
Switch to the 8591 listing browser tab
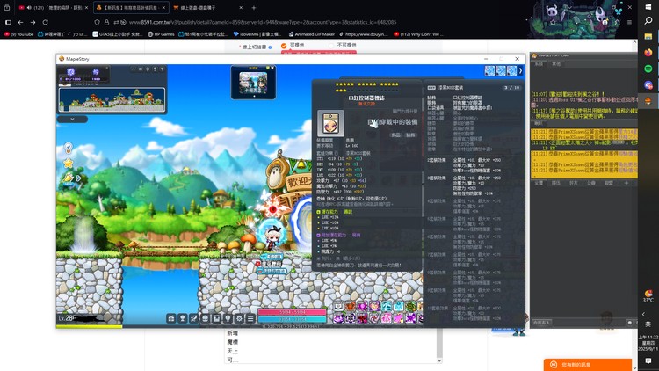130,8
